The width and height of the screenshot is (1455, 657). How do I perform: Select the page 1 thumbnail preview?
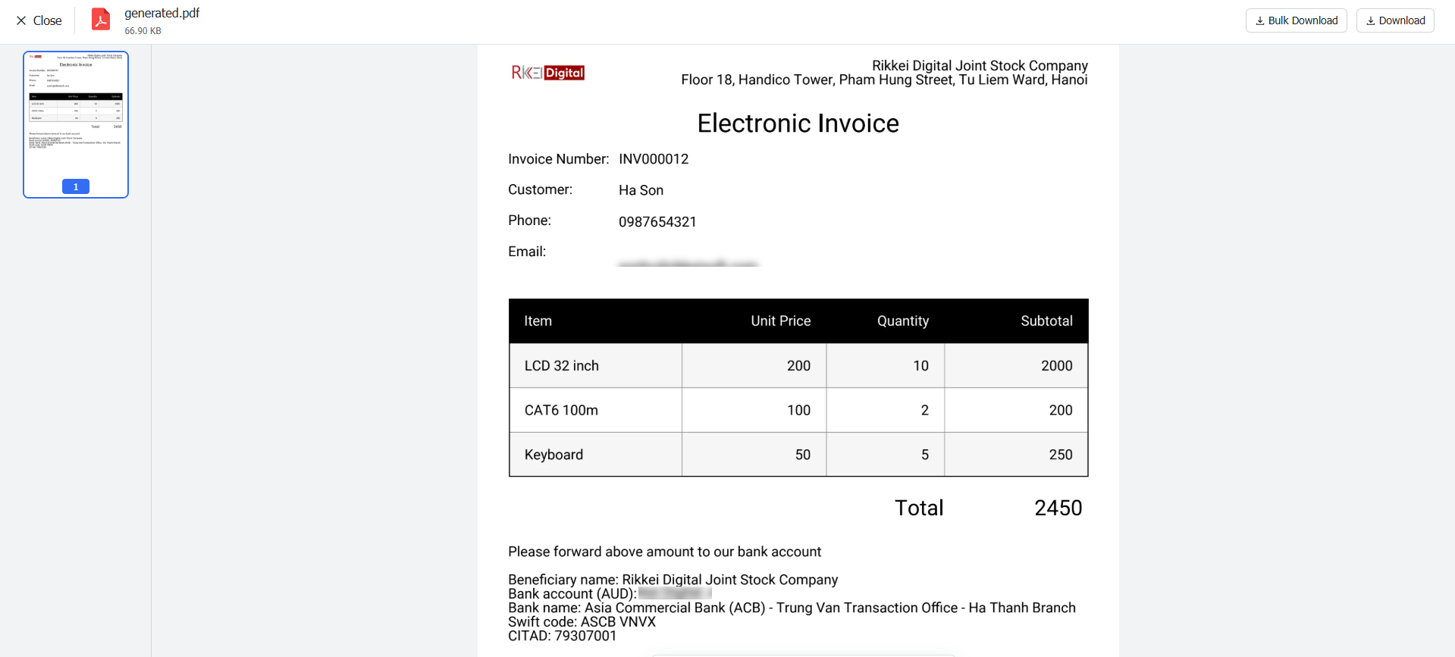(76, 114)
